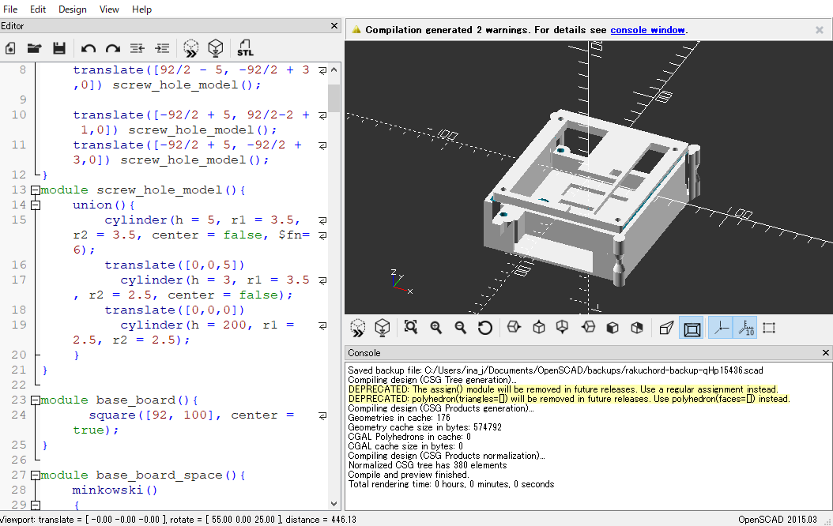Click the editor scrollbar up arrow

(334, 70)
